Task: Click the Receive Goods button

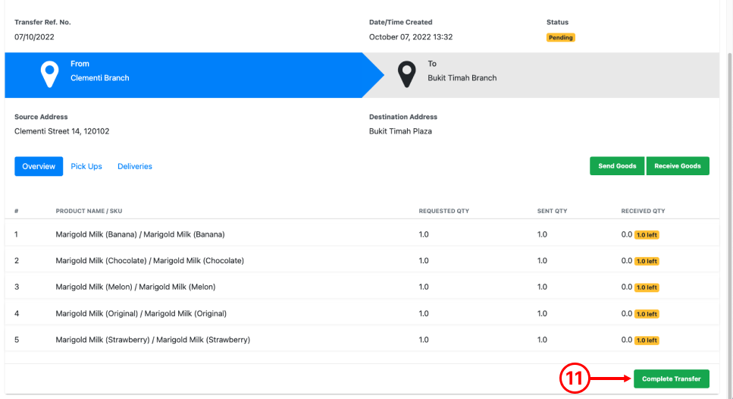Action: pyautogui.click(x=678, y=166)
